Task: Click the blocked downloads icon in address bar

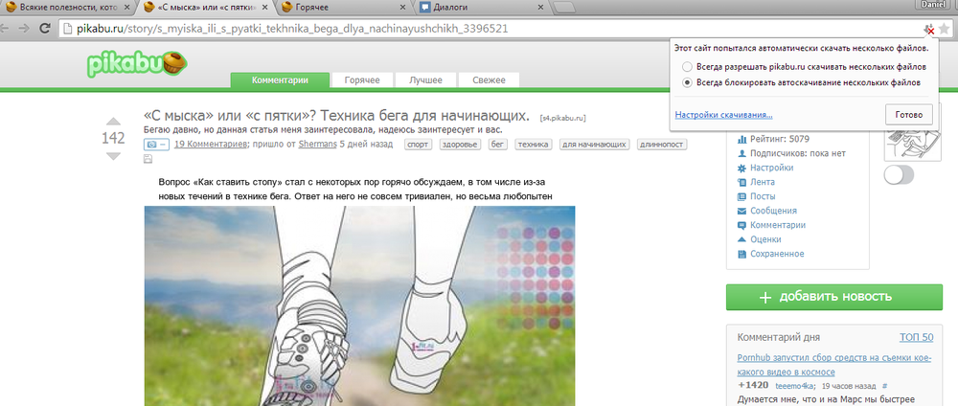Action: pos(928,29)
